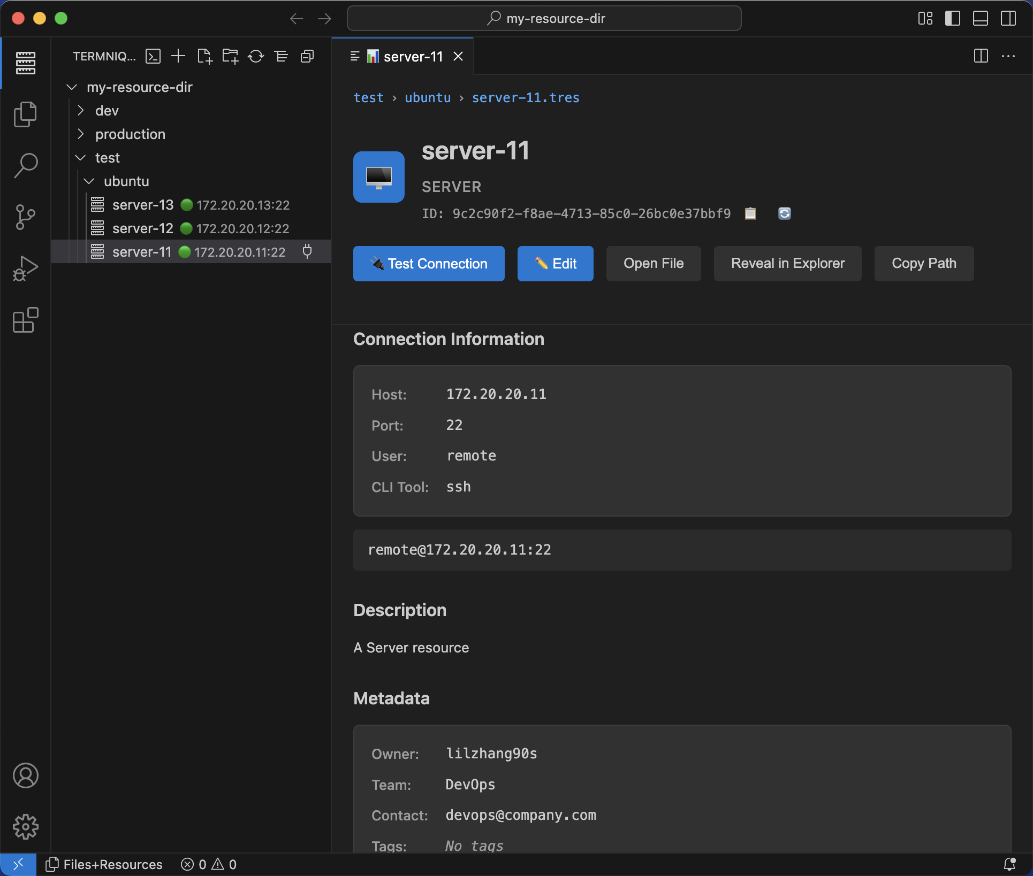1033x876 pixels.
Task: Refresh the resource tree
Action: [x=255, y=56]
